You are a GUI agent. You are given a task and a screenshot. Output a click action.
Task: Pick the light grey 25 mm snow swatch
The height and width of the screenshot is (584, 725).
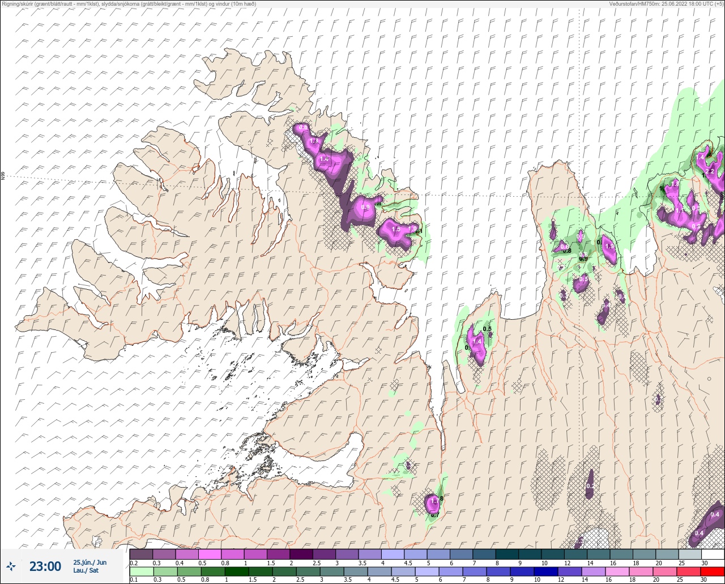(x=689, y=554)
